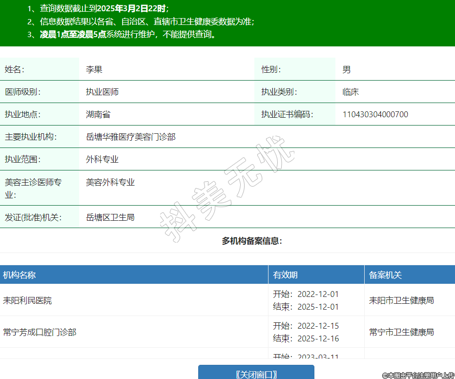The height and width of the screenshot is (379, 455).
Task: Click the 外科专业 practice scope value
Action: coord(102,159)
